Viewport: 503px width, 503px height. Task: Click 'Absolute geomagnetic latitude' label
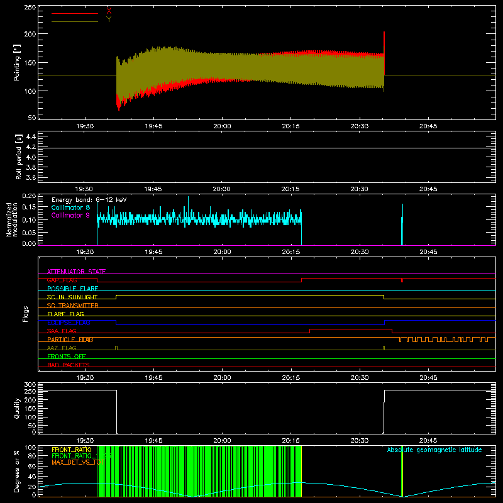point(434,450)
